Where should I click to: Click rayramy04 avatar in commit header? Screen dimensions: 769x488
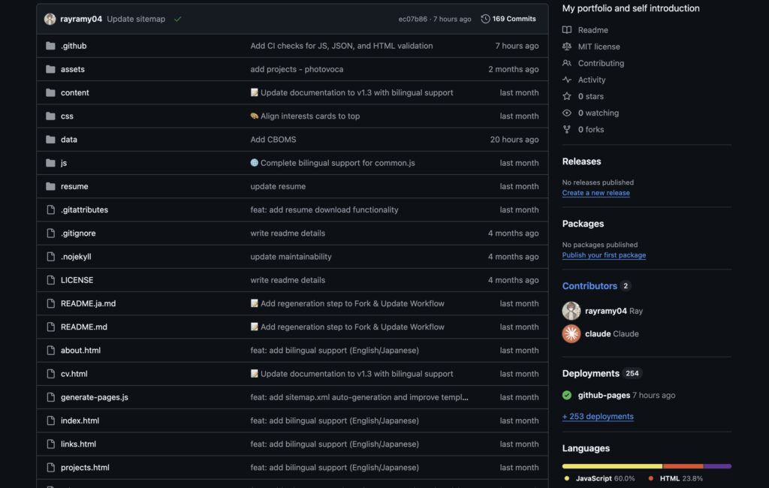(x=50, y=19)
